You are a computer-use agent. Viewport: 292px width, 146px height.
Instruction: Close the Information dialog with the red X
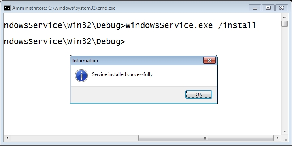[x=209, y=60]
